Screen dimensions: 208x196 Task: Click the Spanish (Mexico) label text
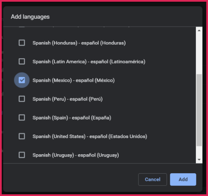(x=52, y=81)
